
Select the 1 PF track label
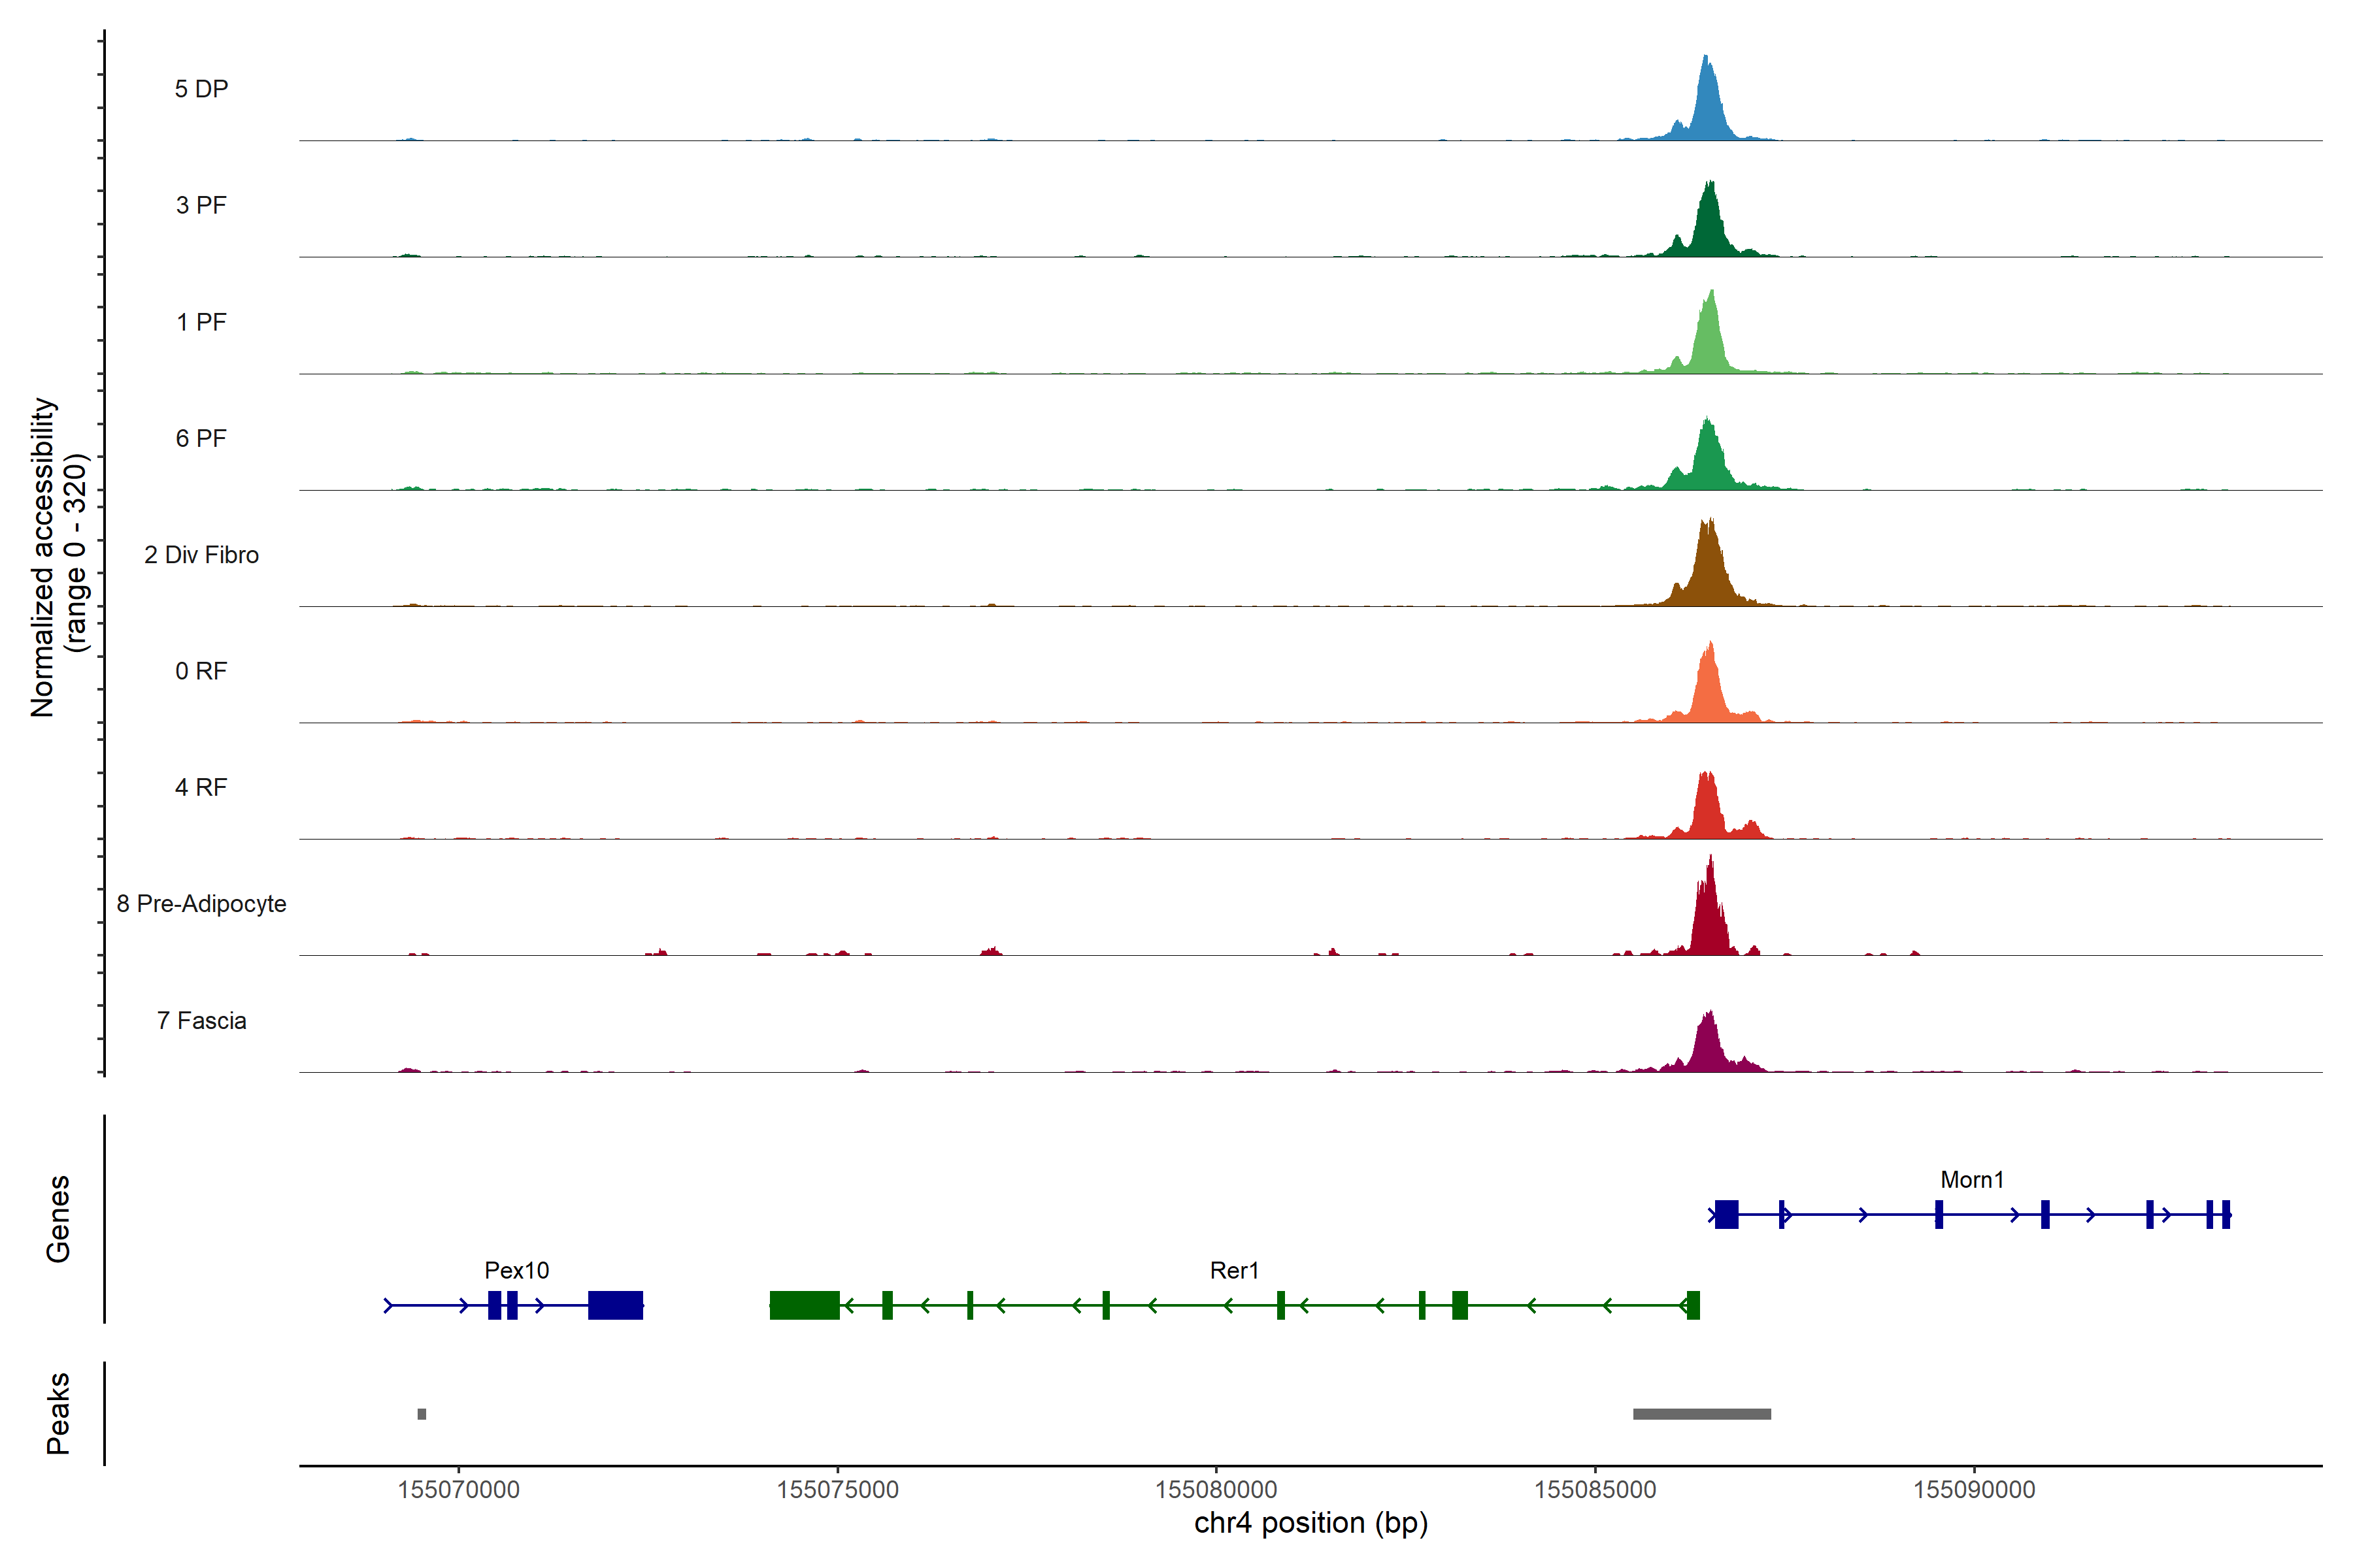pos(201,322)
